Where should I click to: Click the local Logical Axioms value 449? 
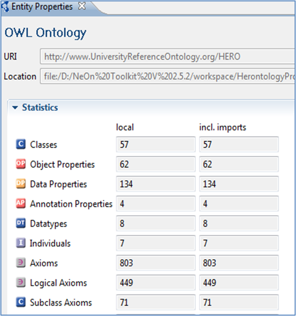pos(156,282)
